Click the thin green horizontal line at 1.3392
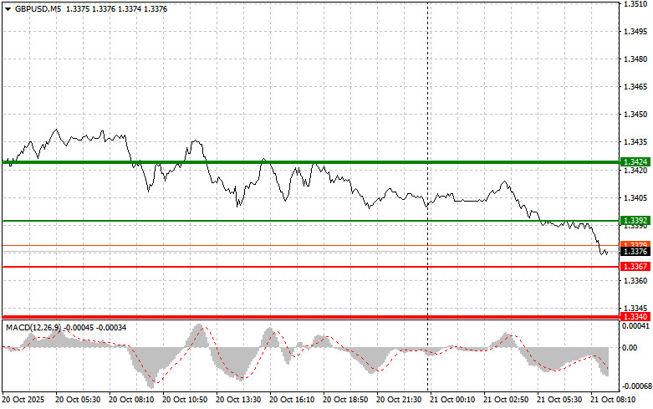Viewport: 653px width, 409px height. (x=251, y=221)
